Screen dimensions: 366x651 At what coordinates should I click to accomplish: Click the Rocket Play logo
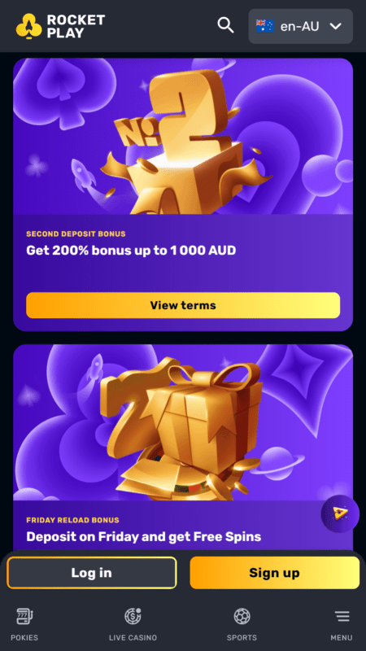tap(60, 26)
